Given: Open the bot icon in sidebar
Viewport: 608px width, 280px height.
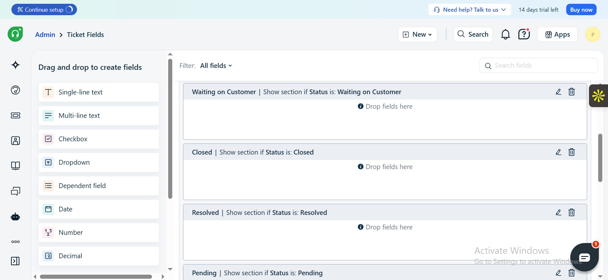Looking at the screenshot, I should point(16,217).
